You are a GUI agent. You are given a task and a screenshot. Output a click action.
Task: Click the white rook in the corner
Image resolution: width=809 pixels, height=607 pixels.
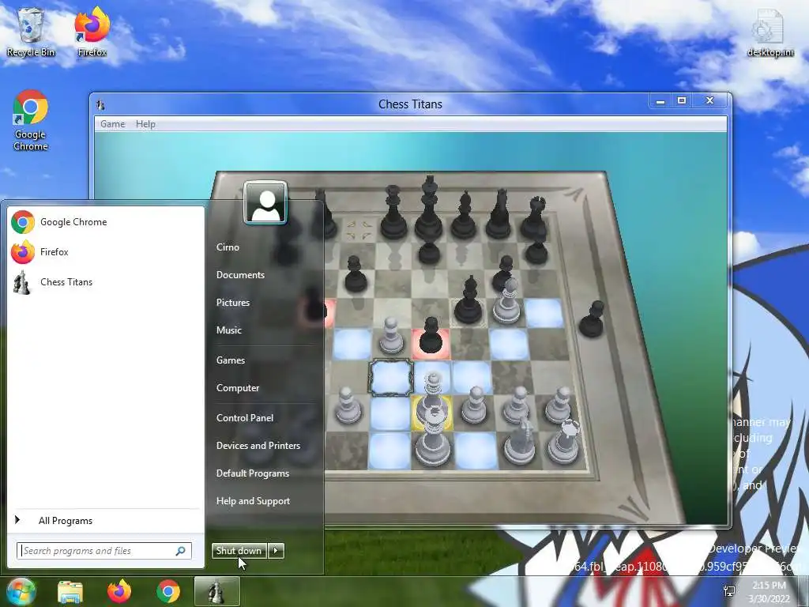pyautogui.click(x=563, y=443)
